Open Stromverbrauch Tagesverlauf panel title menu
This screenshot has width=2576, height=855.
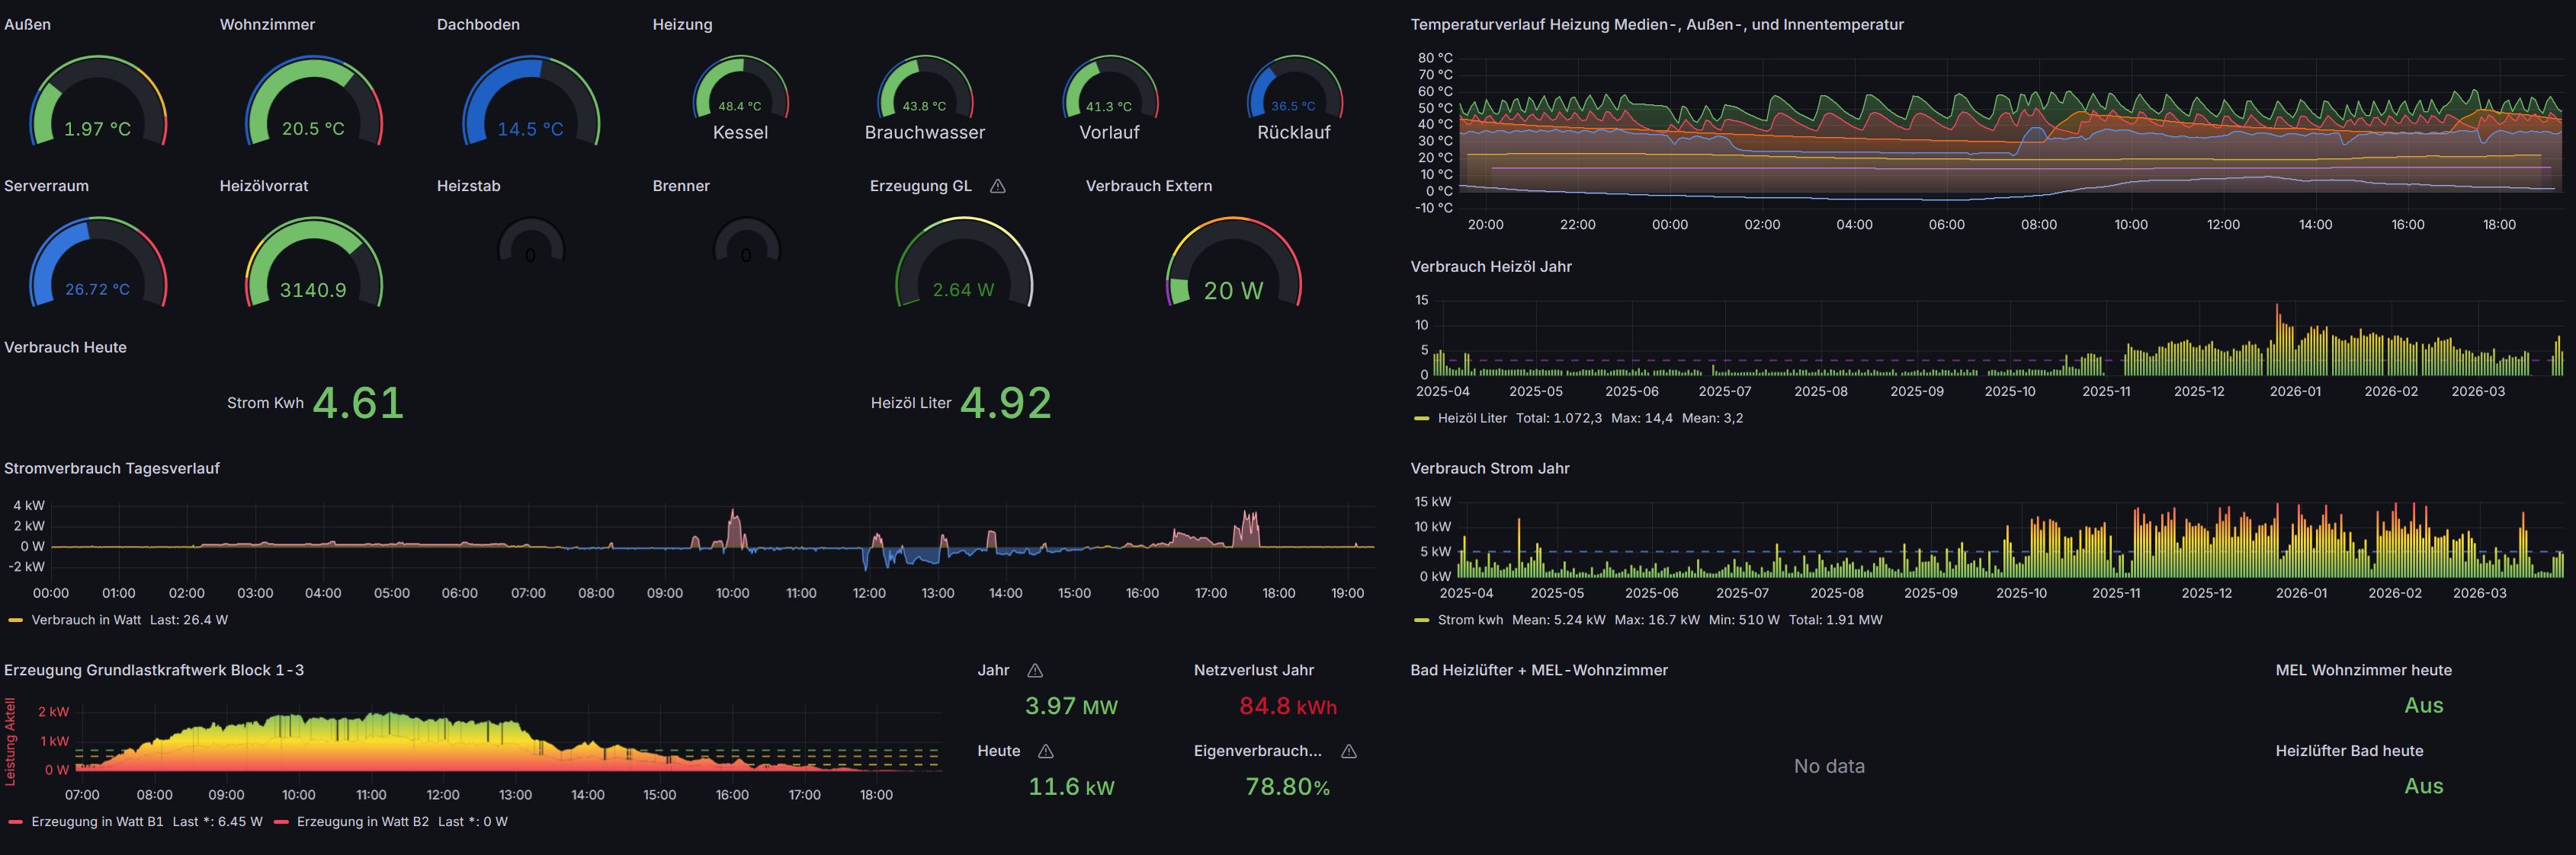pos(111,468)
